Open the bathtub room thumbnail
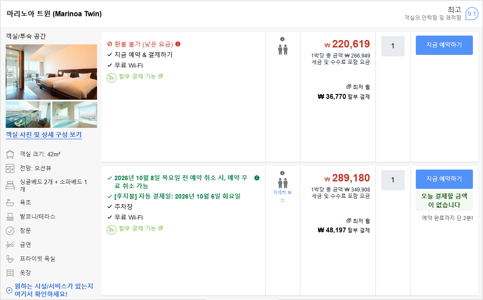 click(75, 115)
